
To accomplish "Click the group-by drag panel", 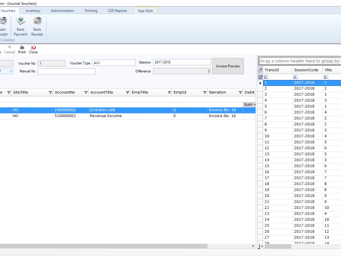I will click(300, 61).
